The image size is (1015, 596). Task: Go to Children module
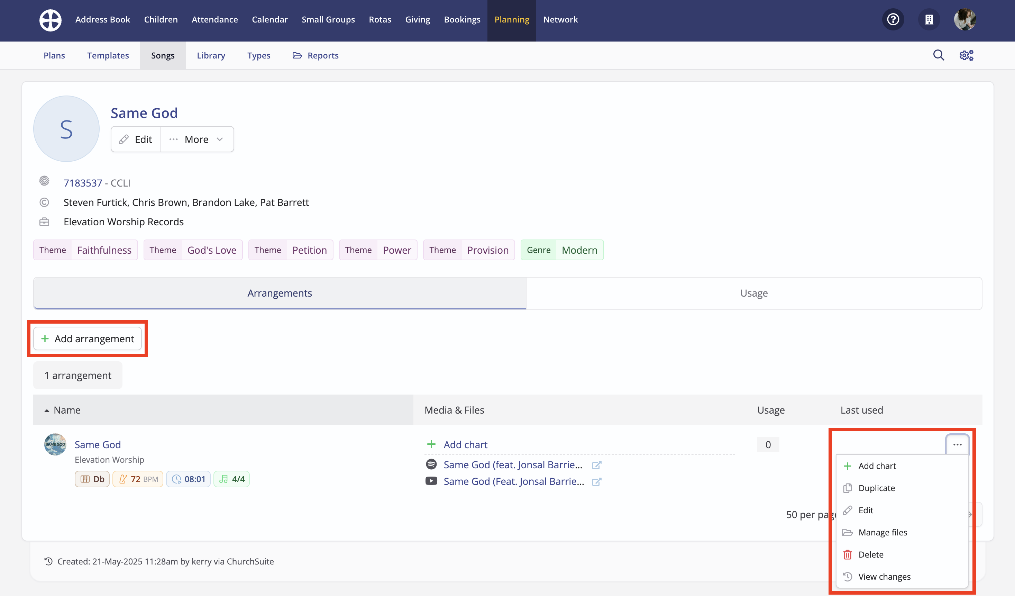click(x=161, y=19)
